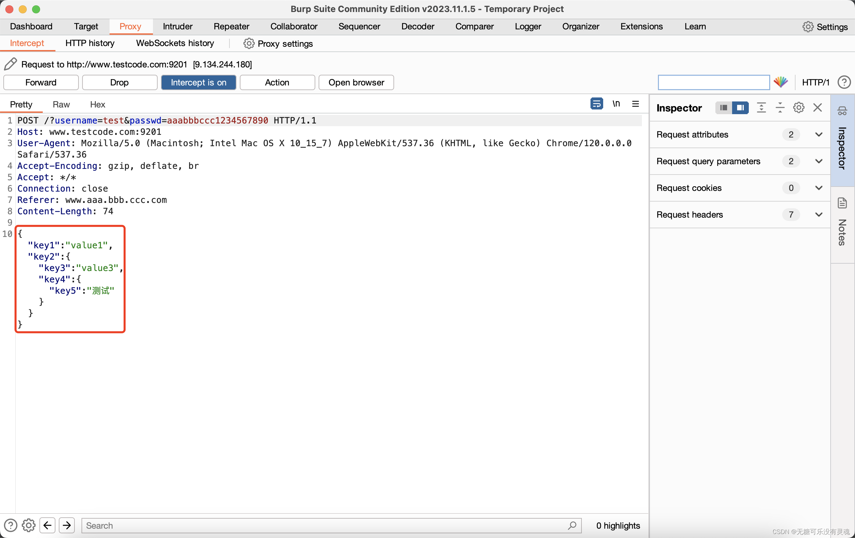
Task: Open the Learn tab
Action: [x=695, y=27]
